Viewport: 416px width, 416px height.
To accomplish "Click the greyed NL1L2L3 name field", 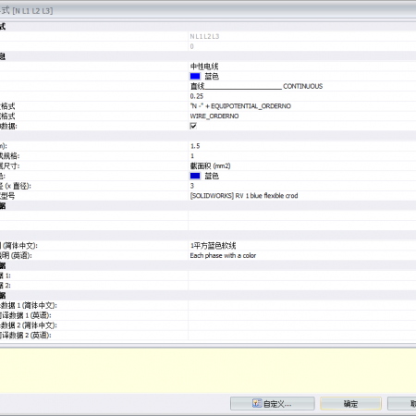I will 302,36.
